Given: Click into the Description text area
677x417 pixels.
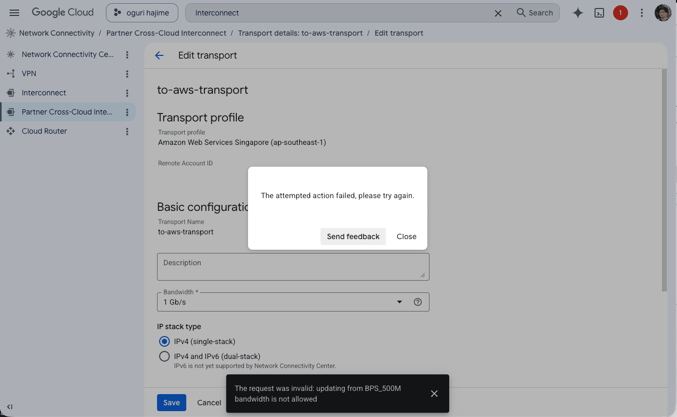Looking at the screenshot, I should (293, 267).
